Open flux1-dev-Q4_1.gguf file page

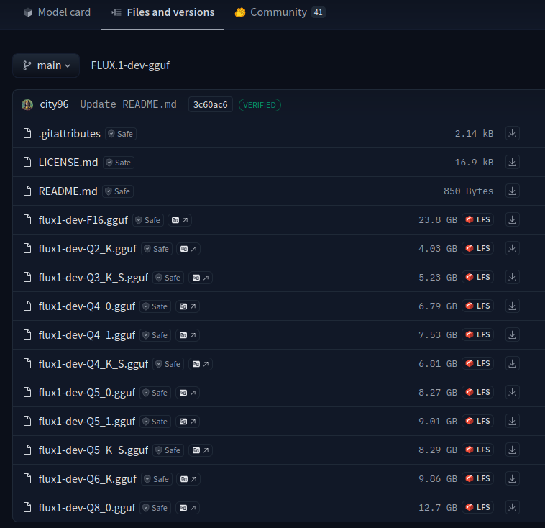coord(87,335)
